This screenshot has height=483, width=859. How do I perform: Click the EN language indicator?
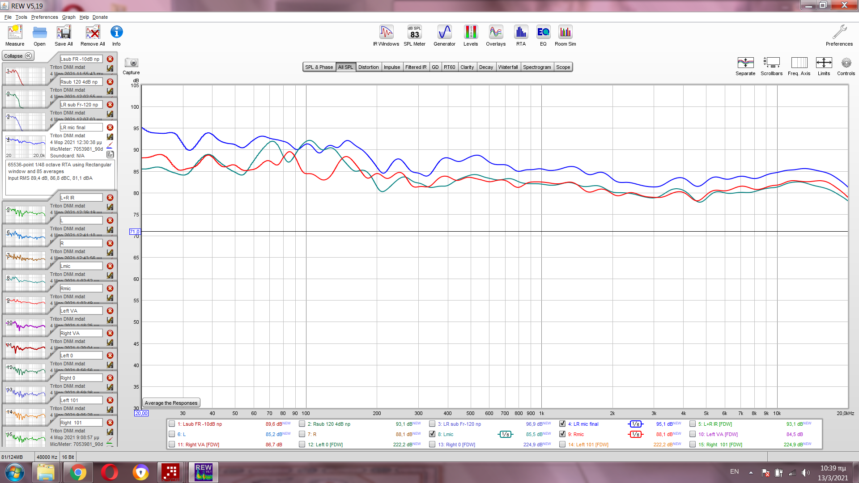734,472
